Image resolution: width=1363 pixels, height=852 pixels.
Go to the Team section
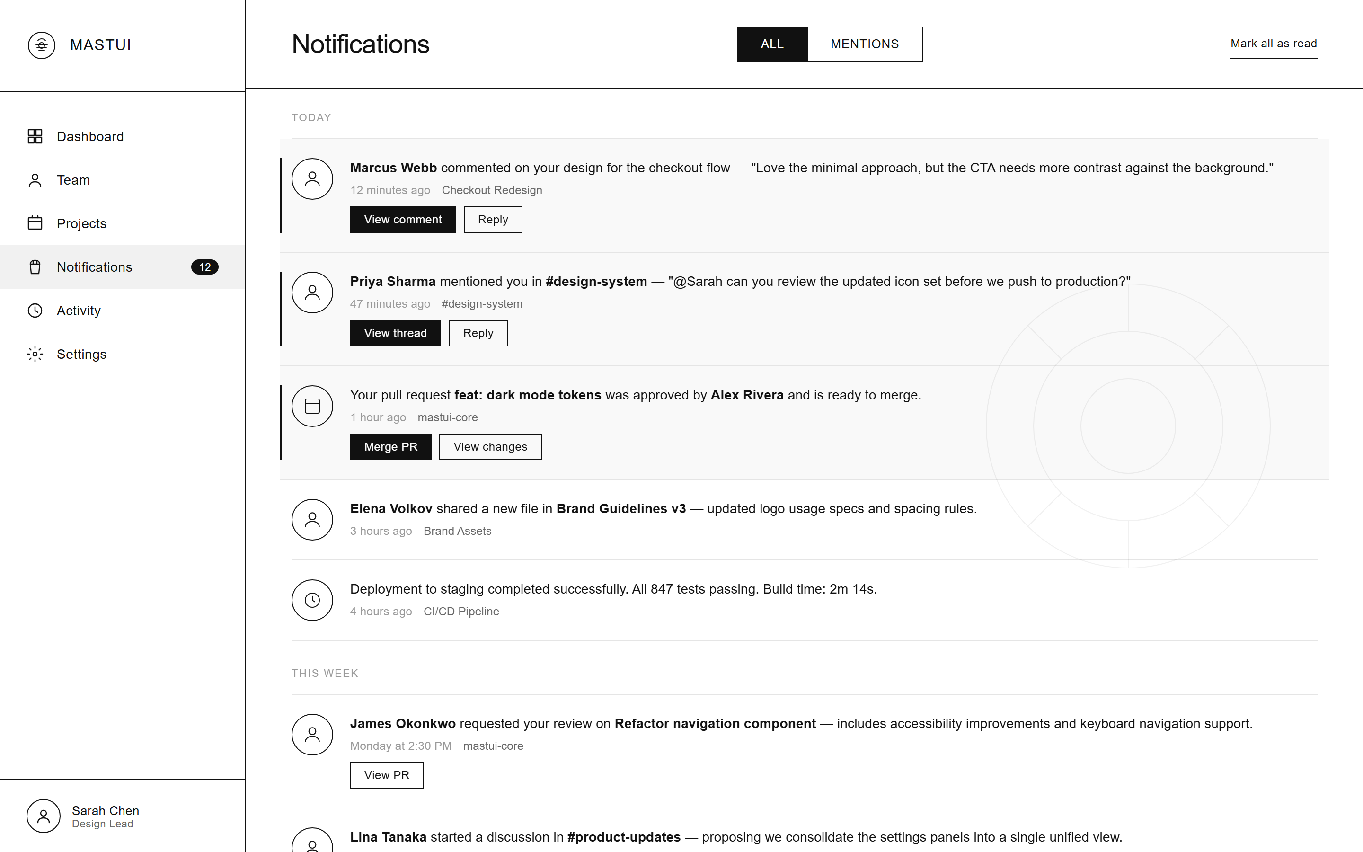(x=123, y=180)
